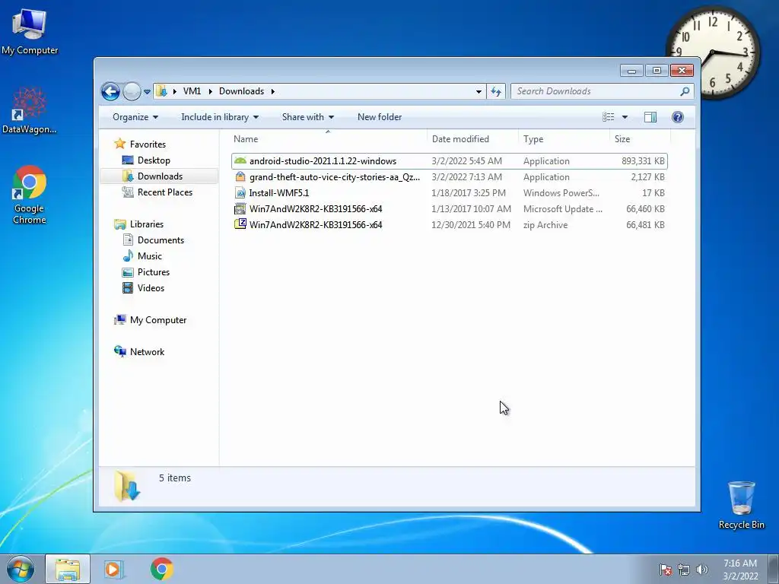Open Windows Media Player from taskbar
The image size is (779, 584).
(114, 569)
